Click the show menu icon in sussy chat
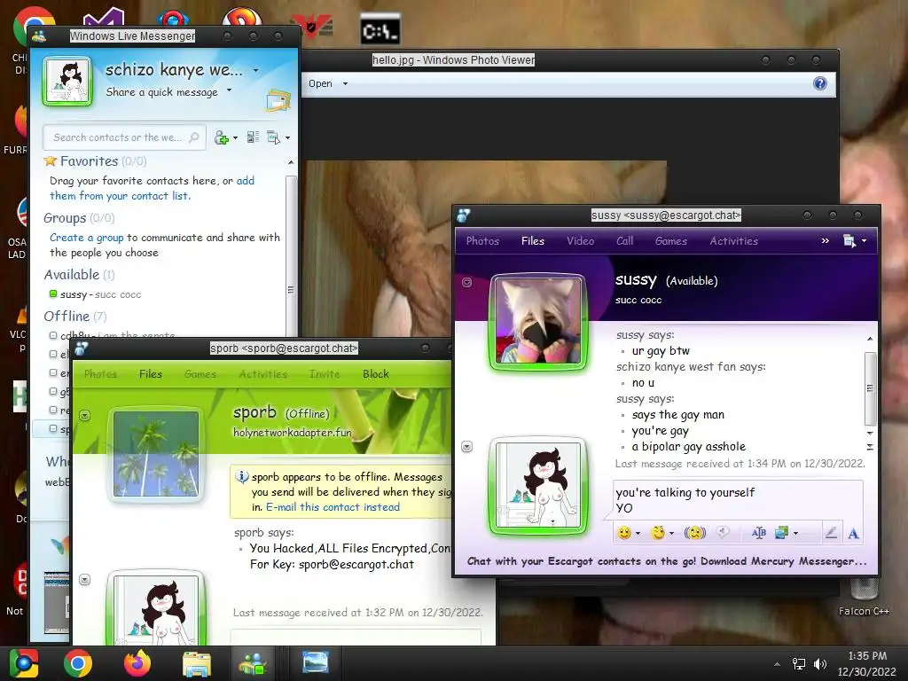The height and width of the screenshot is (681, 908). [x=849, y=241]
